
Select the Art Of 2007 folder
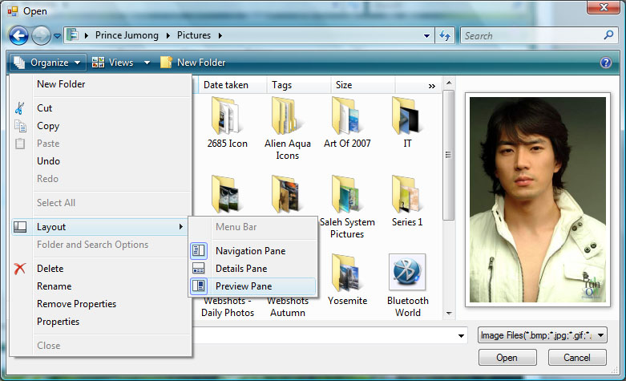[x=347, y=122]
